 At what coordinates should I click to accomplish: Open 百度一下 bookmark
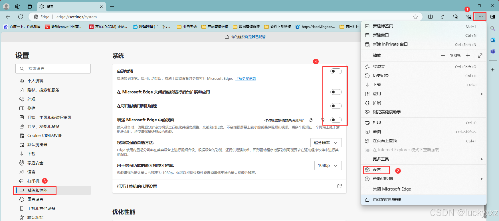(x=22, y=27)
